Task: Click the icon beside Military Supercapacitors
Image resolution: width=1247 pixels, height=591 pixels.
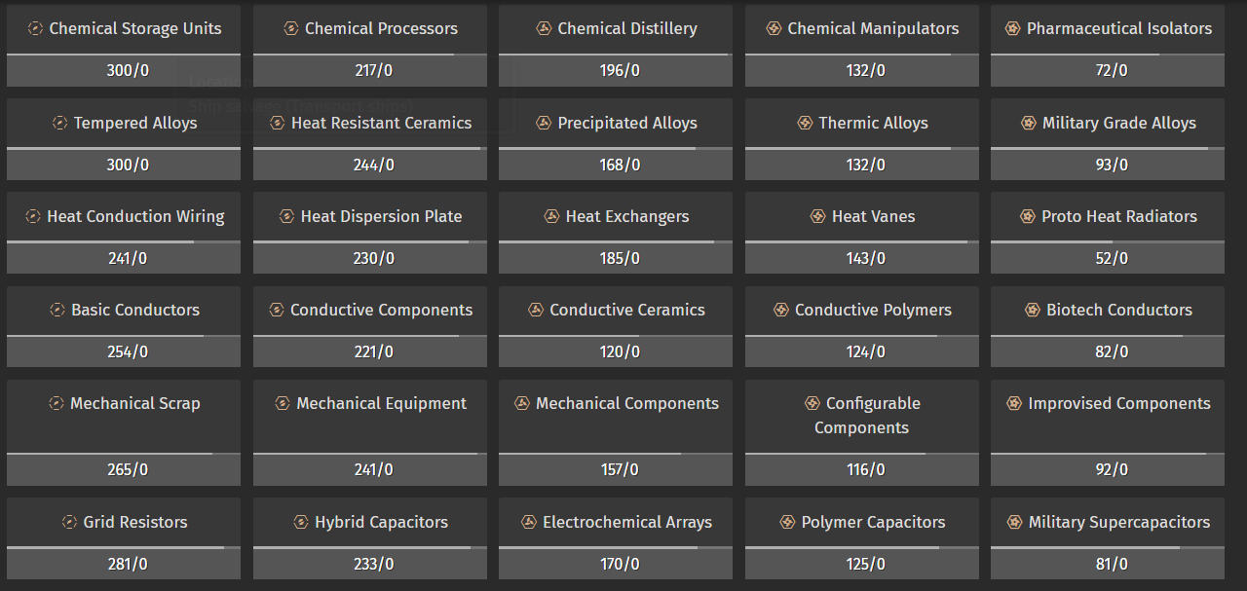Action: point(1015,522)
